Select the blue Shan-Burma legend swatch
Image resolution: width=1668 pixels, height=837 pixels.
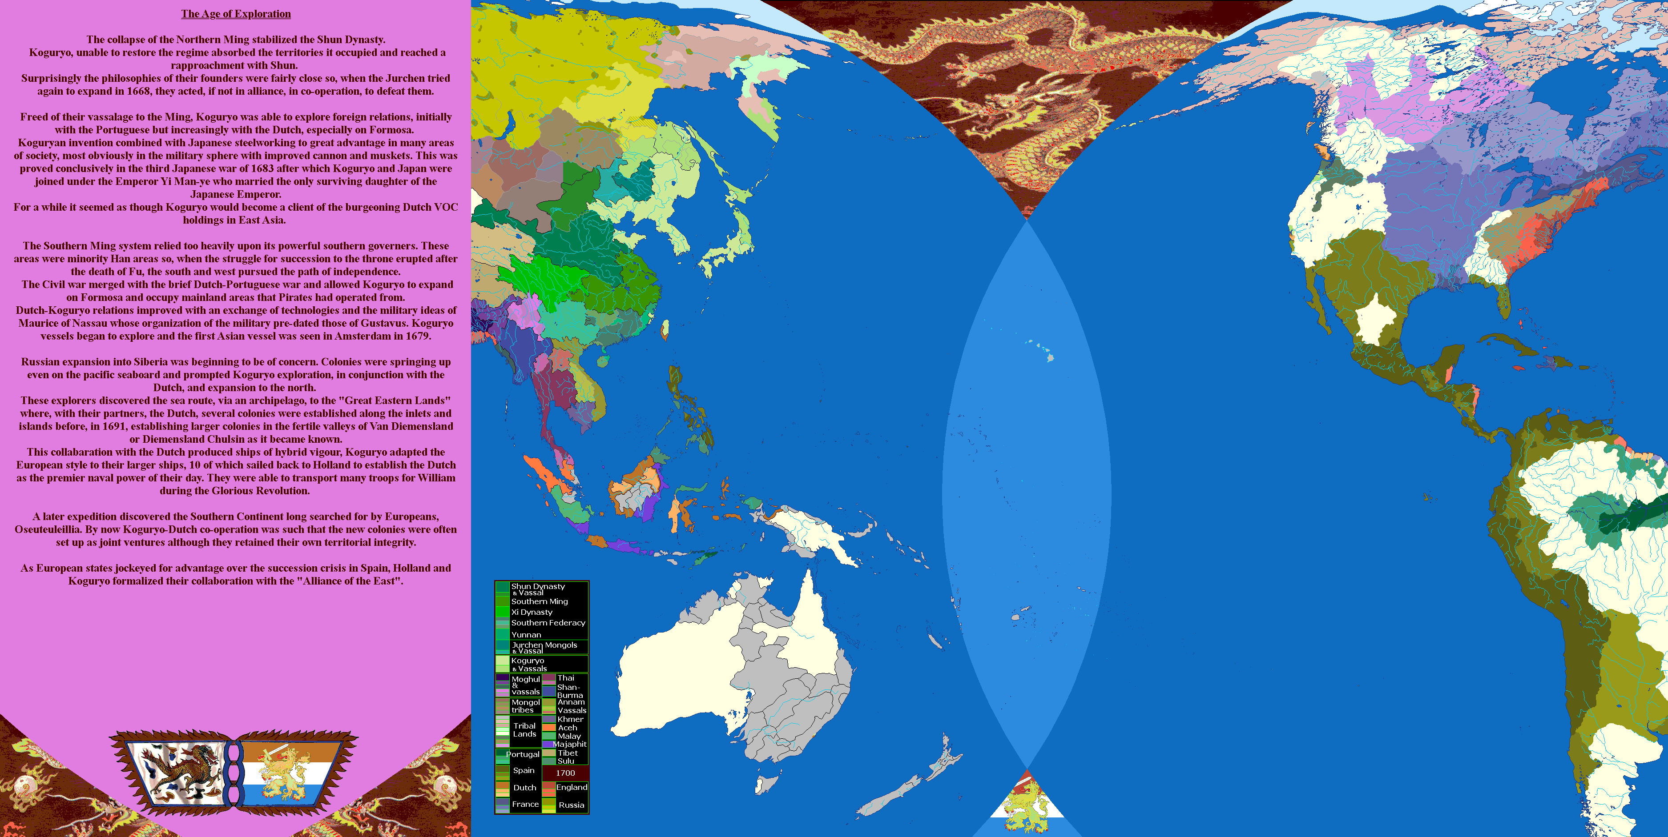click(x=548, y=691)
